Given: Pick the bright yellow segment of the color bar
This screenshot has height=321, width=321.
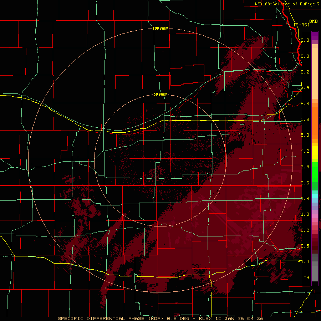Looking at the screenshot, I should tap(315, 153).
